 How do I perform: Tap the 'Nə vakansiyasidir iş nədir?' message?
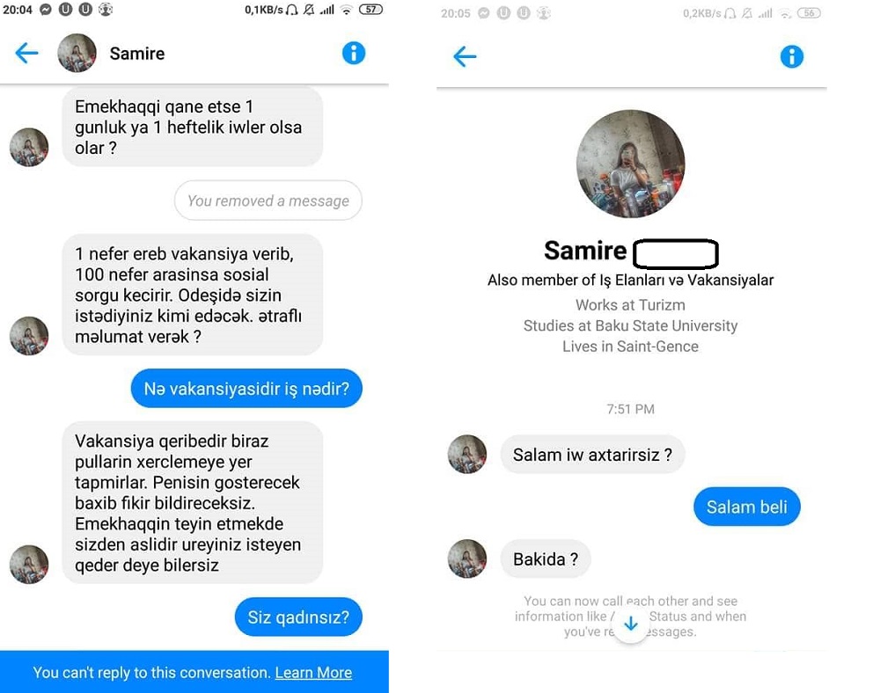[246, 388]
